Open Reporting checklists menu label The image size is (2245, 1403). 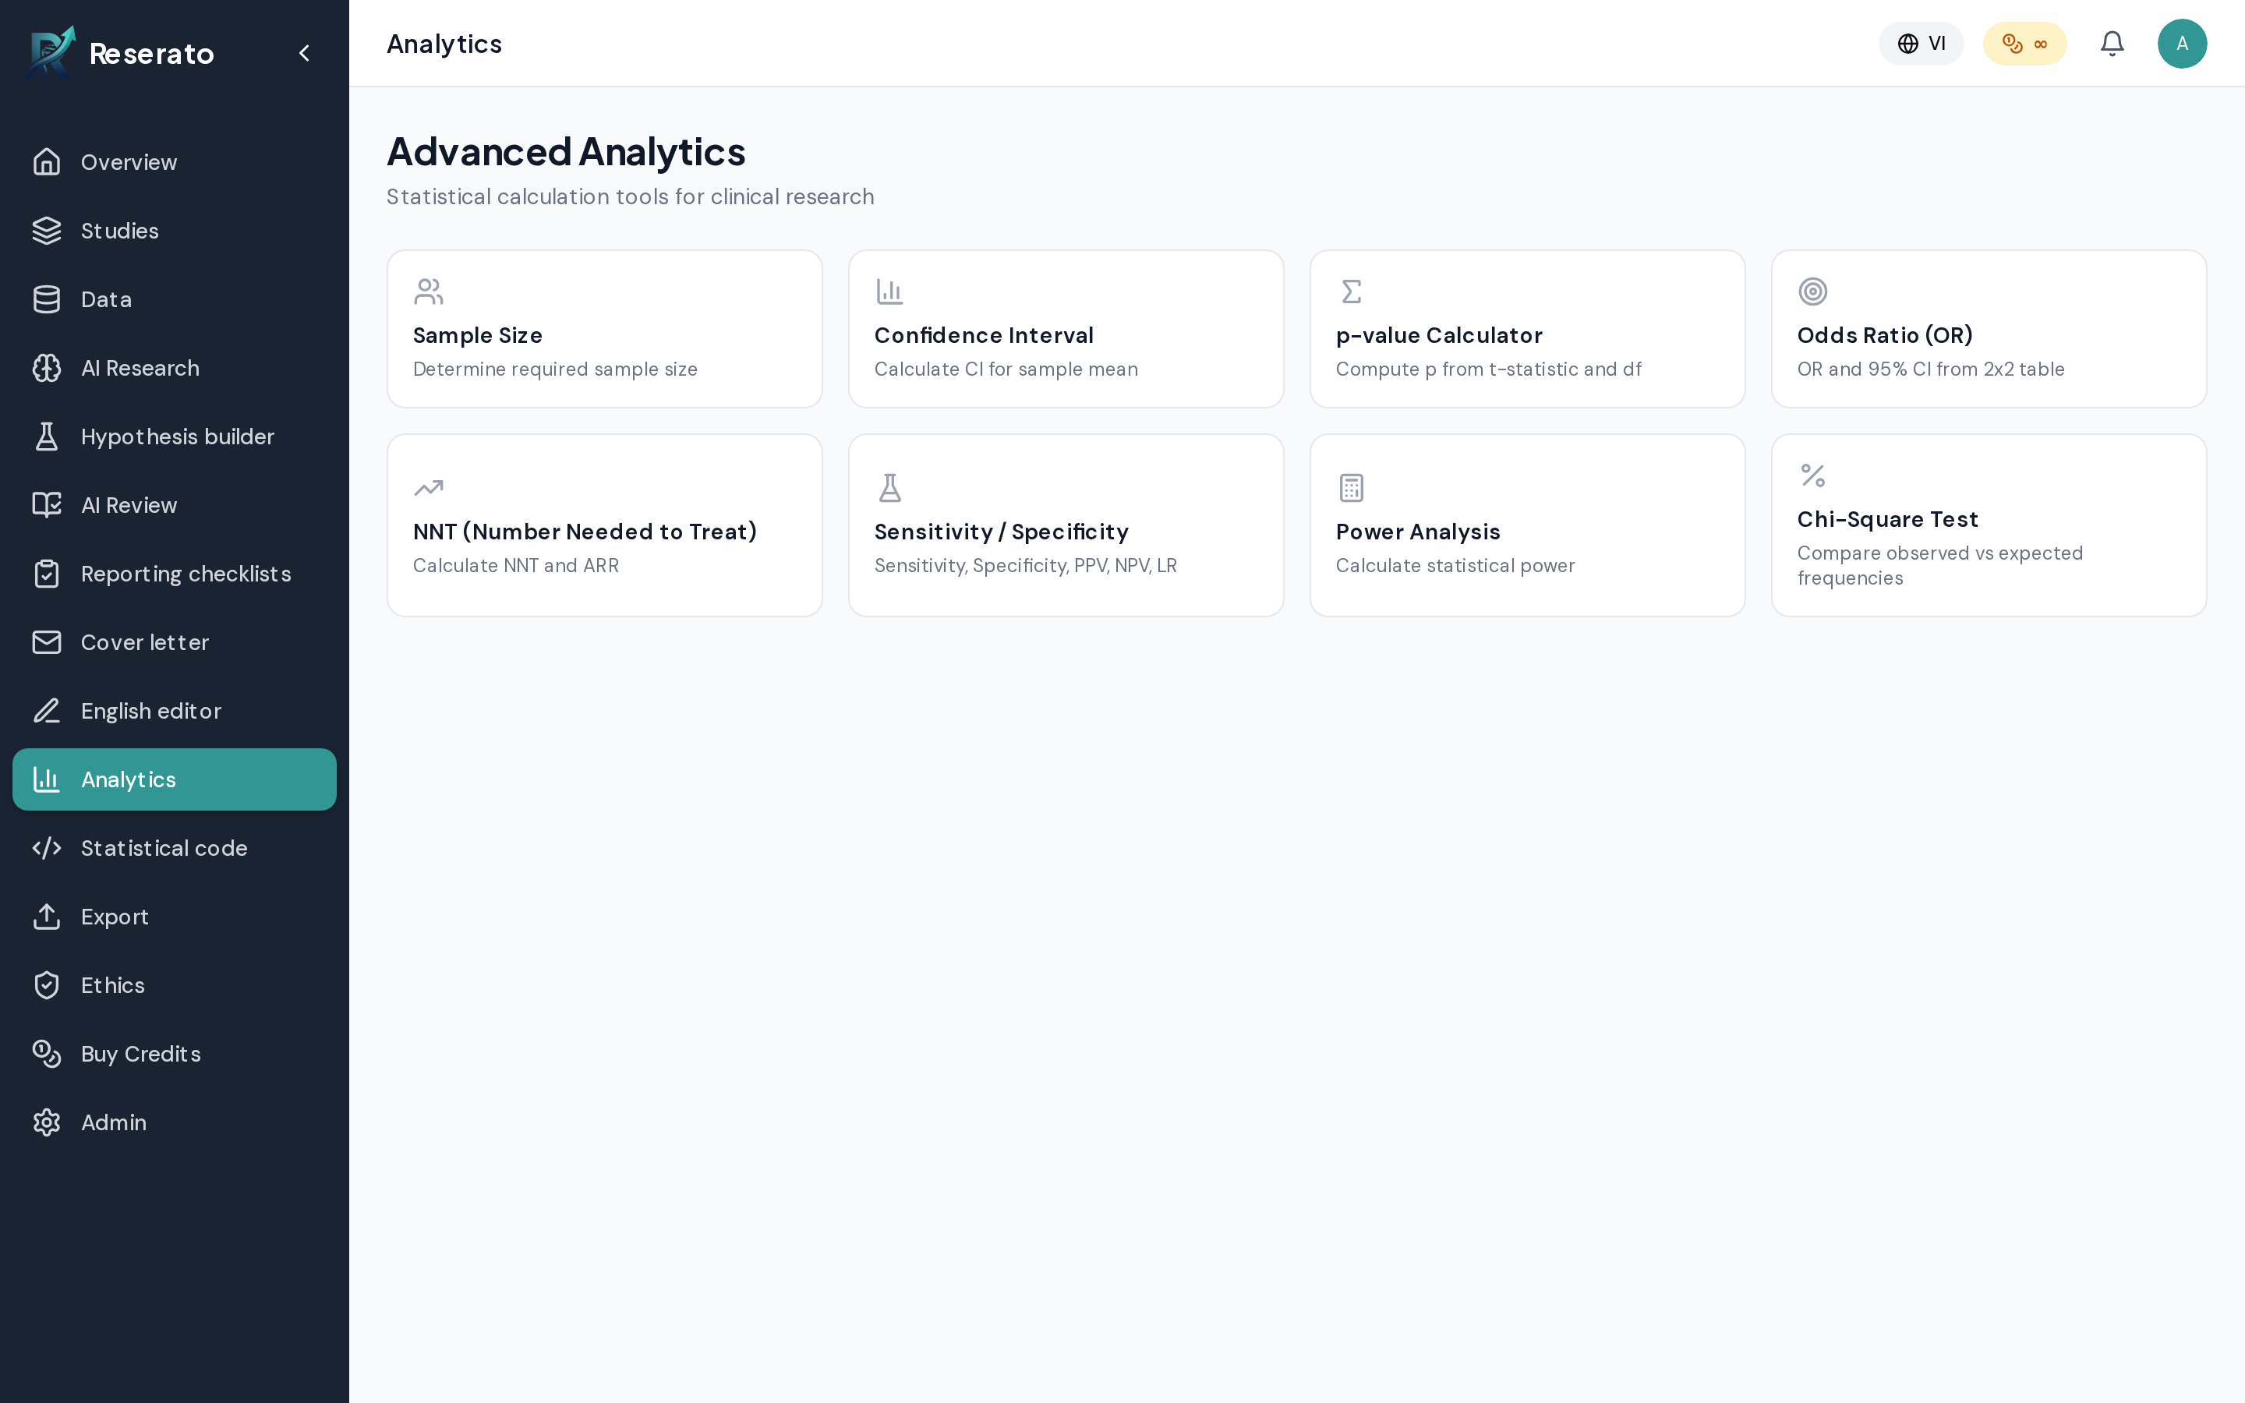(186, 574)
